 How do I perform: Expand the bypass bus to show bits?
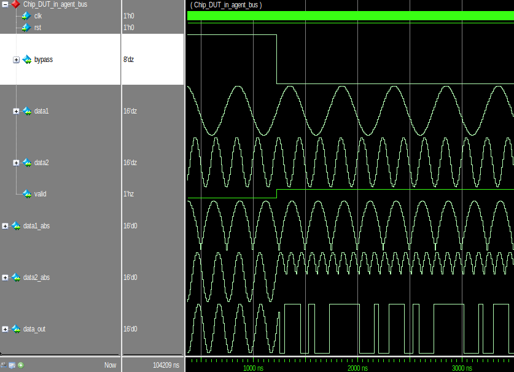(16, 60)
